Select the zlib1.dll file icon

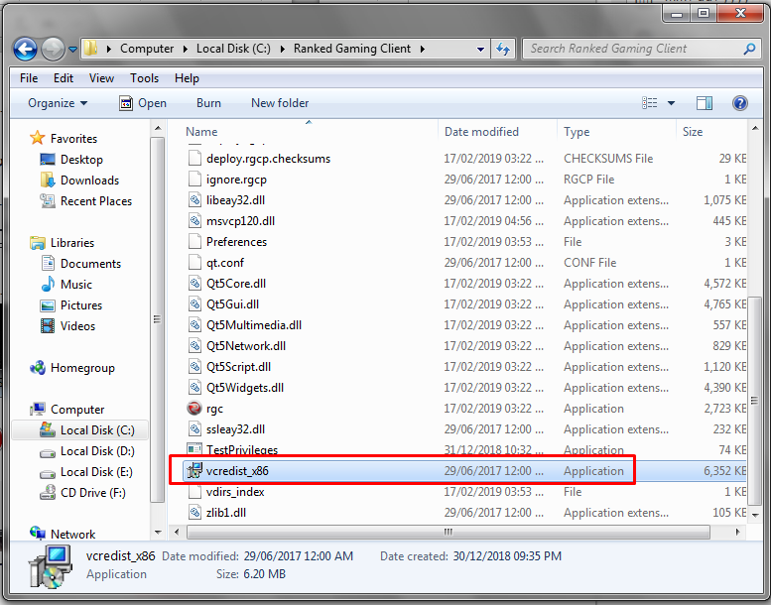pyautogui.click(x=194, y=512)
